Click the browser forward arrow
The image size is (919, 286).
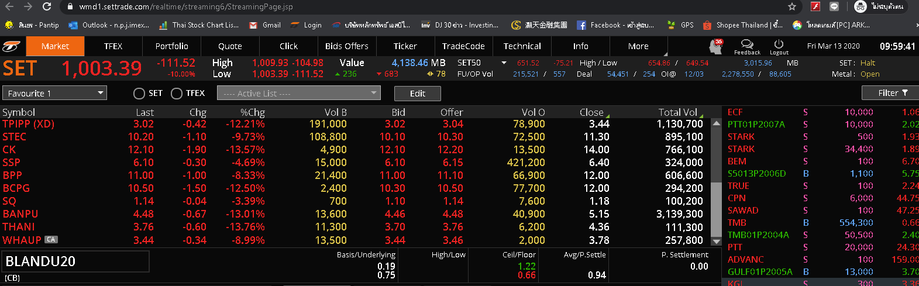coord(28,6)
